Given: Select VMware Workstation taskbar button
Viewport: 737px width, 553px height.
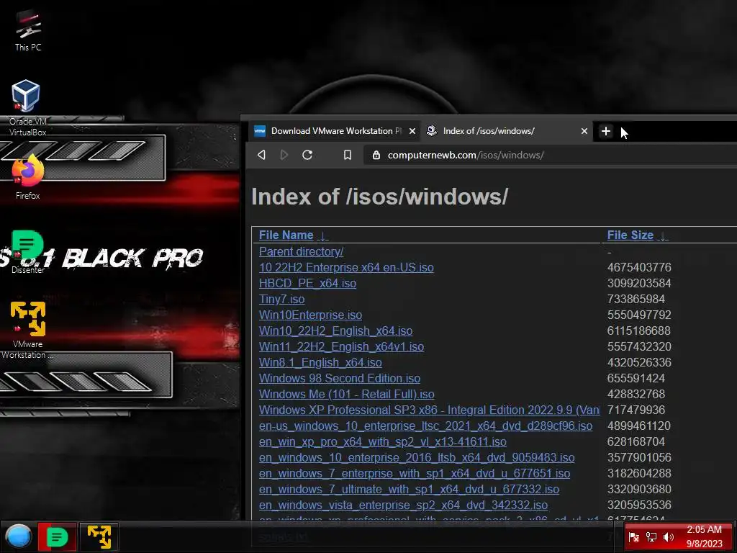Looking at the screenshot, I should pos(99,536).
